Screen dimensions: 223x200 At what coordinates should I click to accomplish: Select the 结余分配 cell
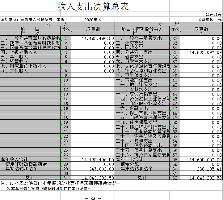point(142,164)
